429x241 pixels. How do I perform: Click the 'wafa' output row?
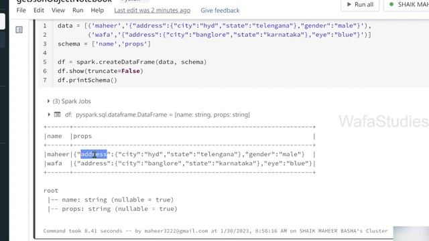click(x=180, y=163)
